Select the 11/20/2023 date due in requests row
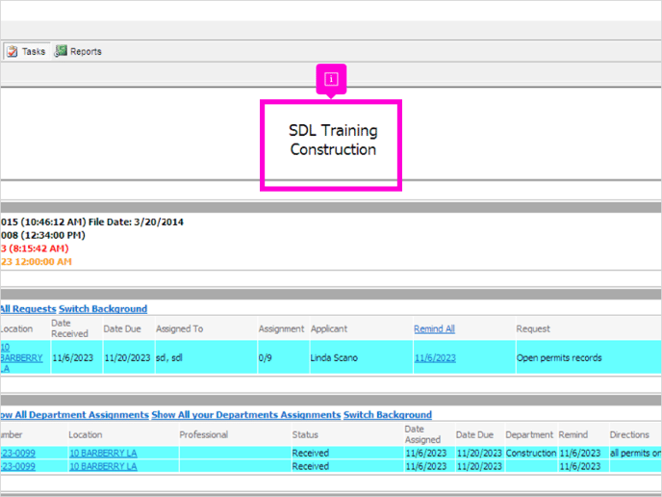662x497 pixels. pos(128,358)
